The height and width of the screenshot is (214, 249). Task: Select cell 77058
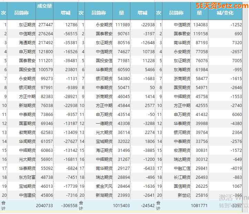click(201, 52)
